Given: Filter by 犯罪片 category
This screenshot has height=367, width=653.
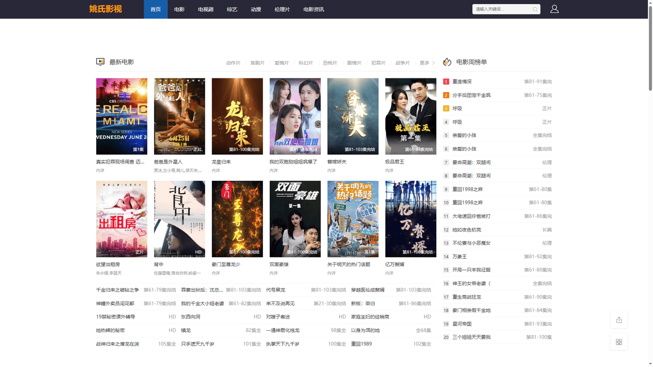Looking at the screenshot, I should [378, 63].
